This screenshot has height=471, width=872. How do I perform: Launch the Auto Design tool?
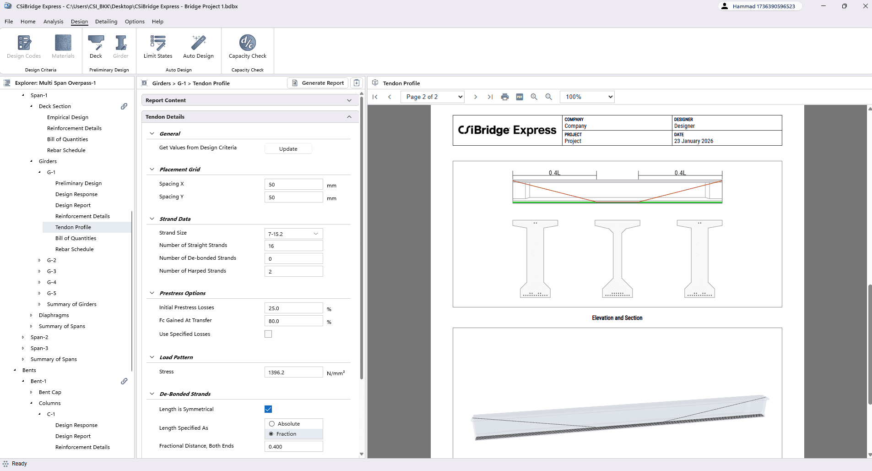(198, 47)
